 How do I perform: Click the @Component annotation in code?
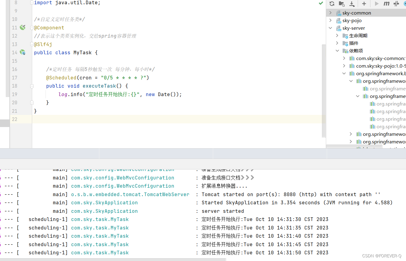coord(49,28)
